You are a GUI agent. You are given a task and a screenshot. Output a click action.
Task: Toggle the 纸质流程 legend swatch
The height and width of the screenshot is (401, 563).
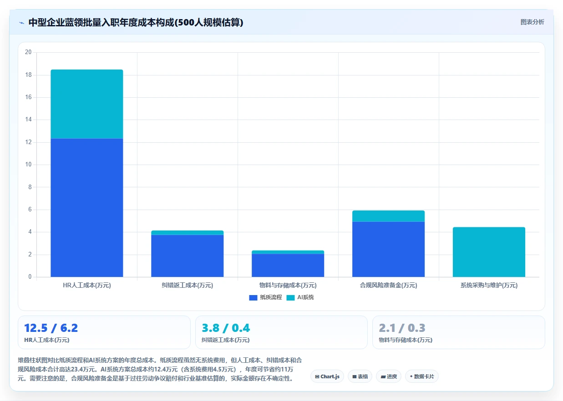[x=253, y=297]
